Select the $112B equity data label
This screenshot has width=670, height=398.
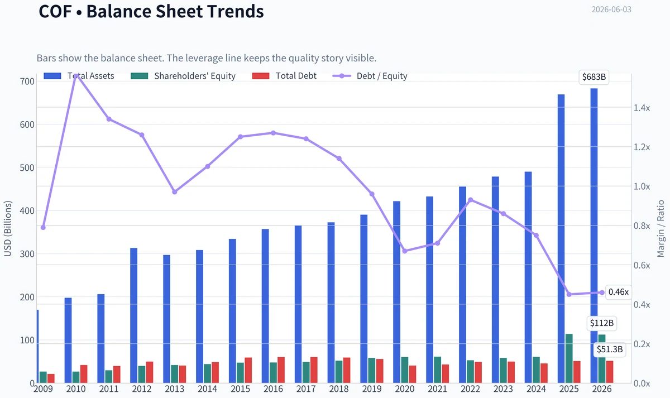(x=602, y=323)
